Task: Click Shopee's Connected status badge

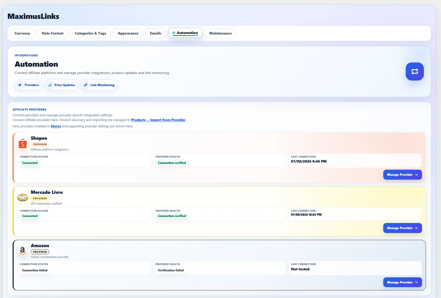Action: click(x=30, y=163)
